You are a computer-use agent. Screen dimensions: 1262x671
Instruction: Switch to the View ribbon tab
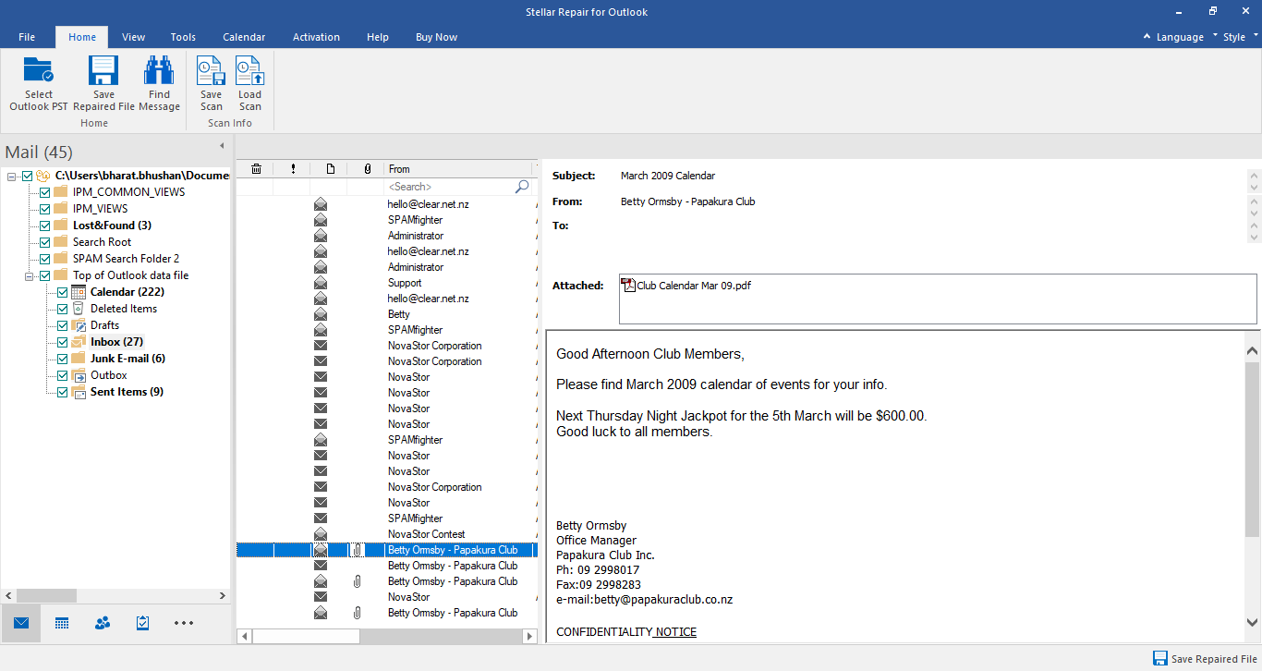134,37
